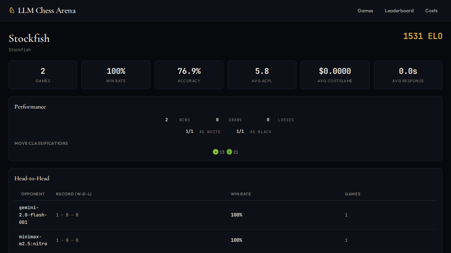Click the Losses count label
The image size is (451, 253).
[286, 120]
